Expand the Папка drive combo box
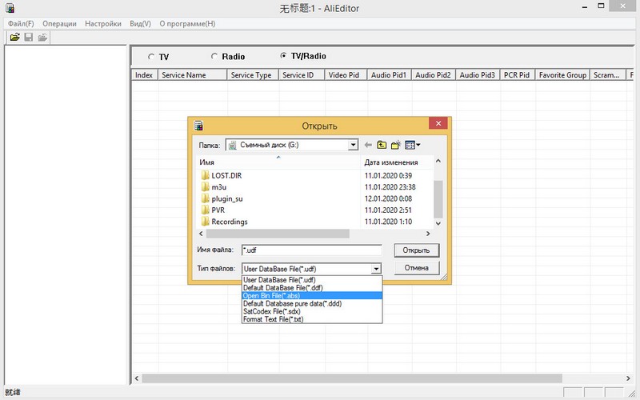The height and width of the screenshot is (400, 640). 353,145
